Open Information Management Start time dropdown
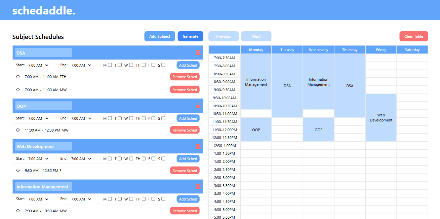 tap(38, 199)
